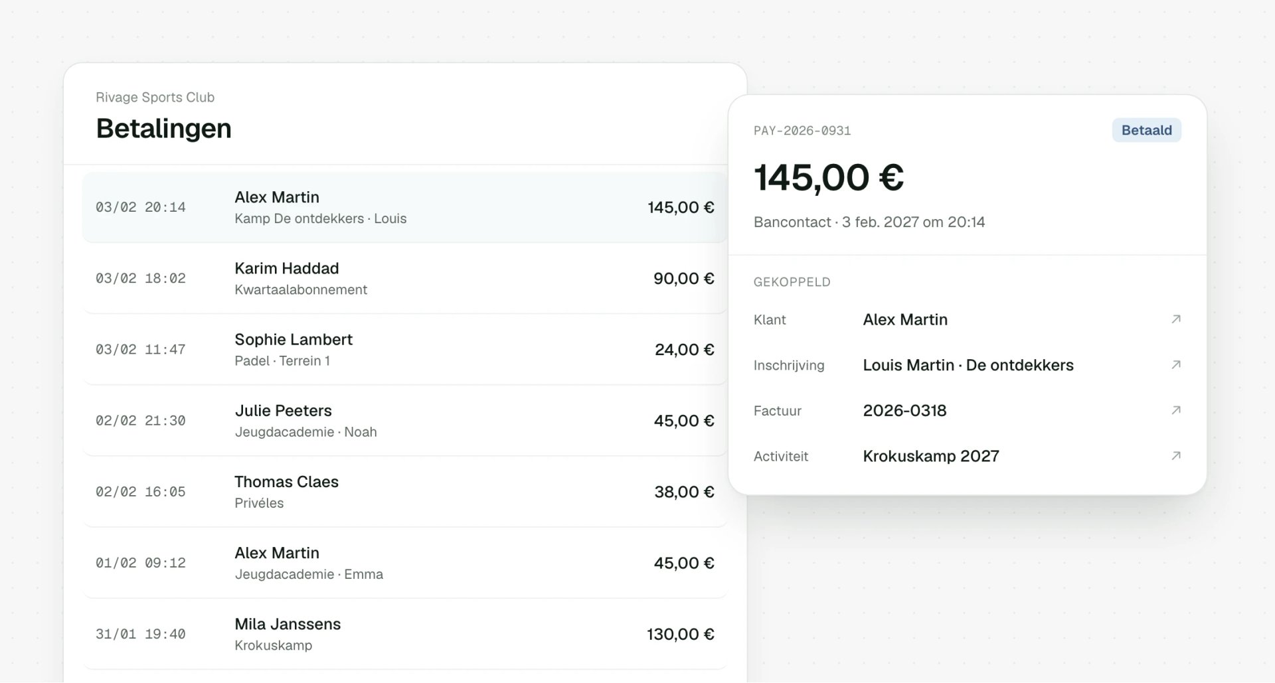Click the payment ID PAY-2026-0931
1275x683 pixels.
point(802,131)
